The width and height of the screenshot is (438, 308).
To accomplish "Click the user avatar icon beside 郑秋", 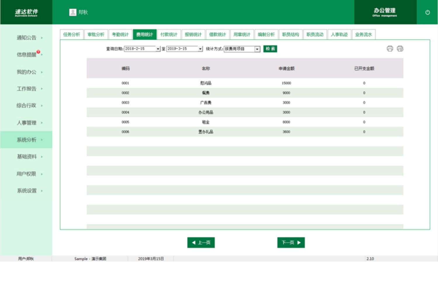I will click(x=73, y=12).
